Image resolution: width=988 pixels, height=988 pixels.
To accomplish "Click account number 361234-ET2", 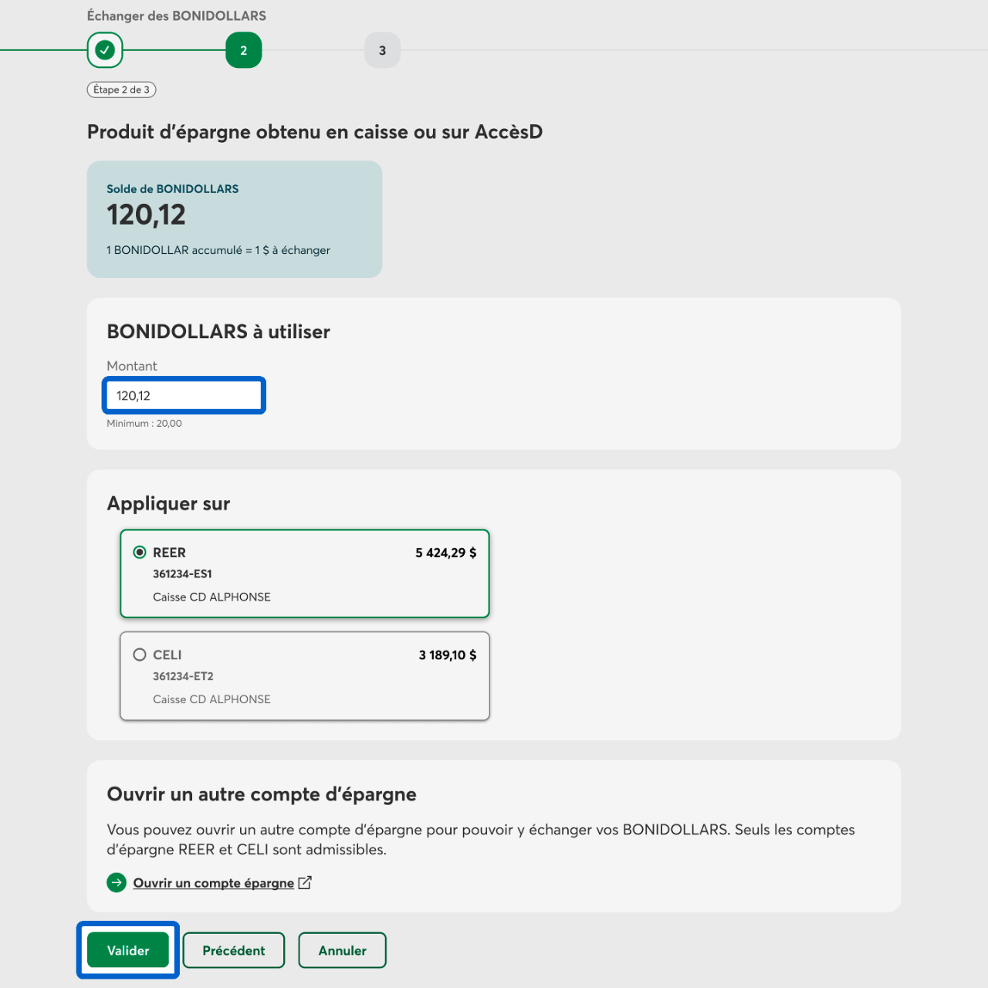I will tap(183, 676).
